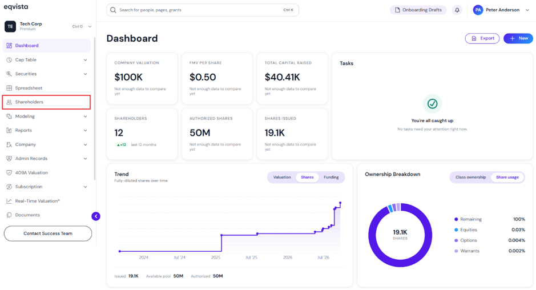
Task: Click Contact Success Team button
Action: [48, 233]
